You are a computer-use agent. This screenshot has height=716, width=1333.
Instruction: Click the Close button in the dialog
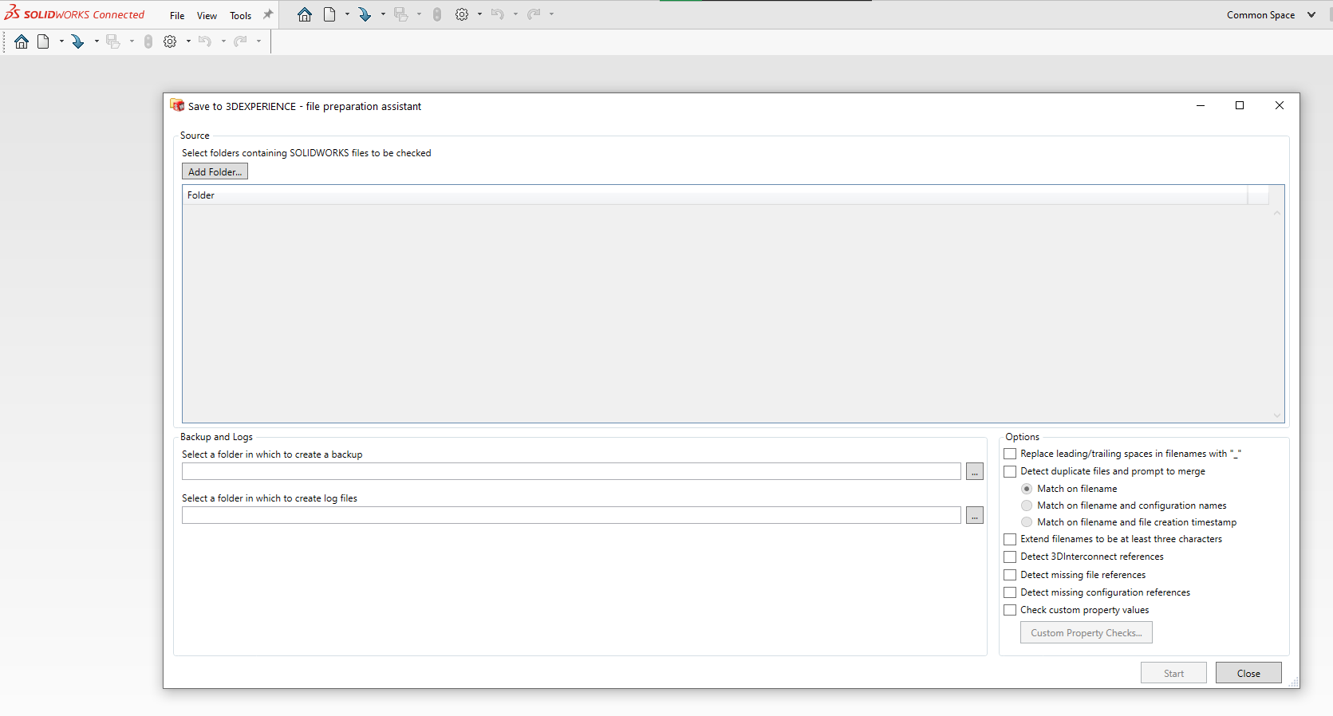1248,673
